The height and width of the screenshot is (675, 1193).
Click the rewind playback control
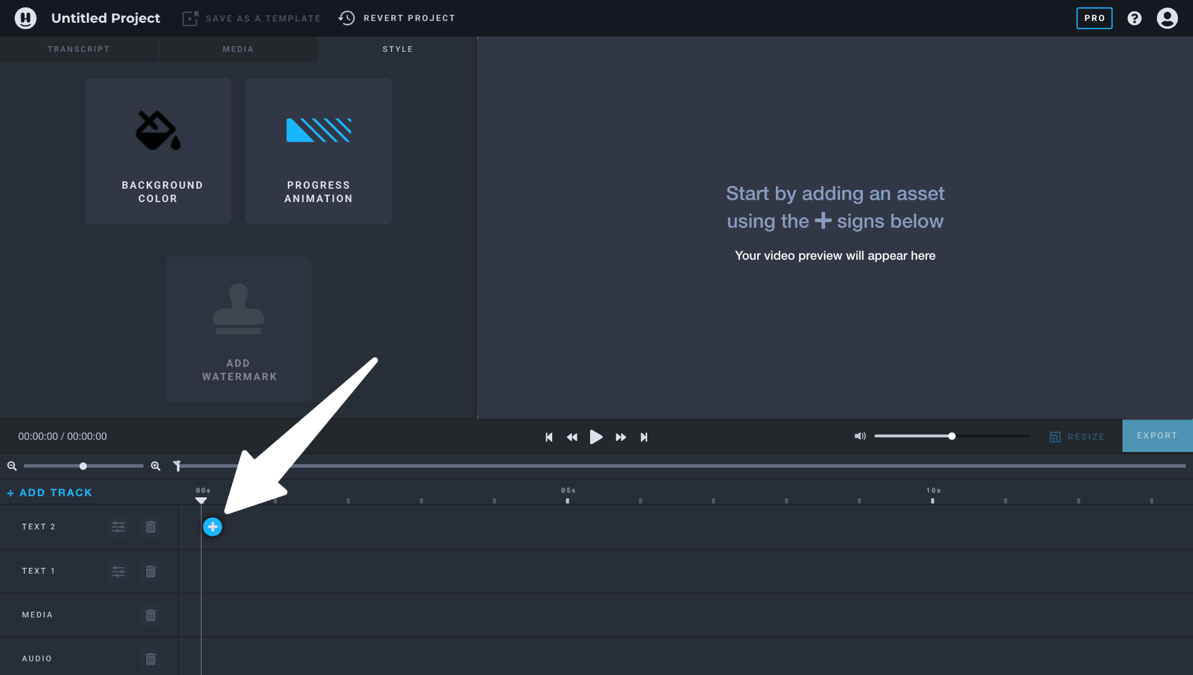point(572,437)
